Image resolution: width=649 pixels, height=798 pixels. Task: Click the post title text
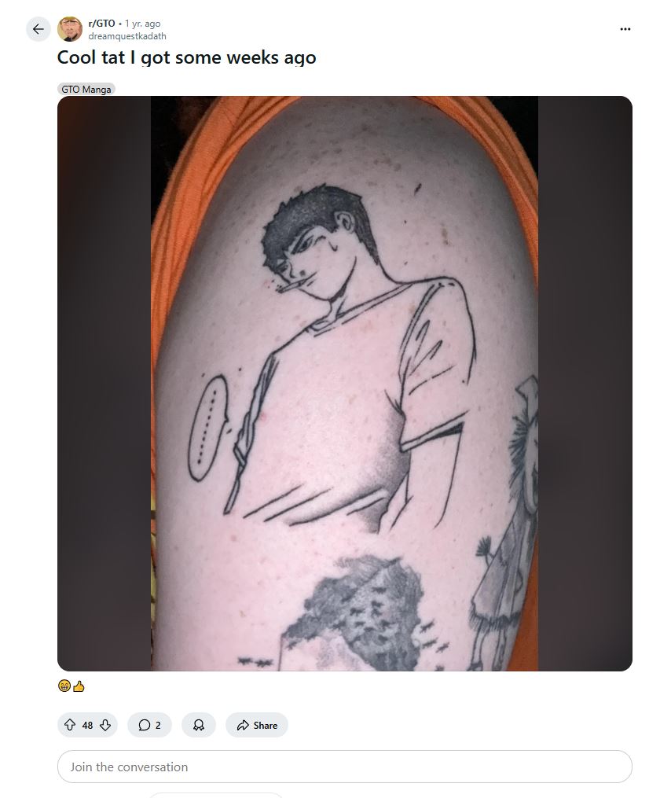click(x=186, y=57)
